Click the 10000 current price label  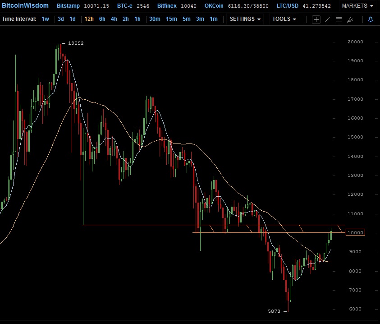[x=355, y=232]
